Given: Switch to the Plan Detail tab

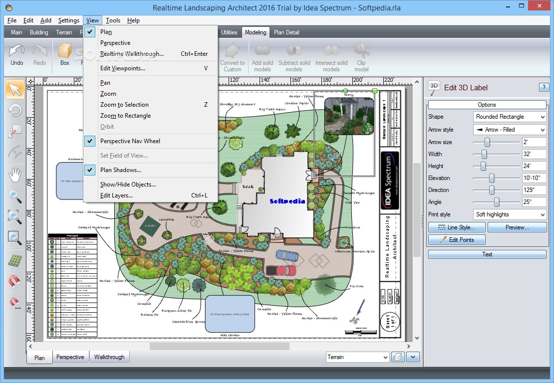Looking at the screenshot, I should click(x=286, y=32).
